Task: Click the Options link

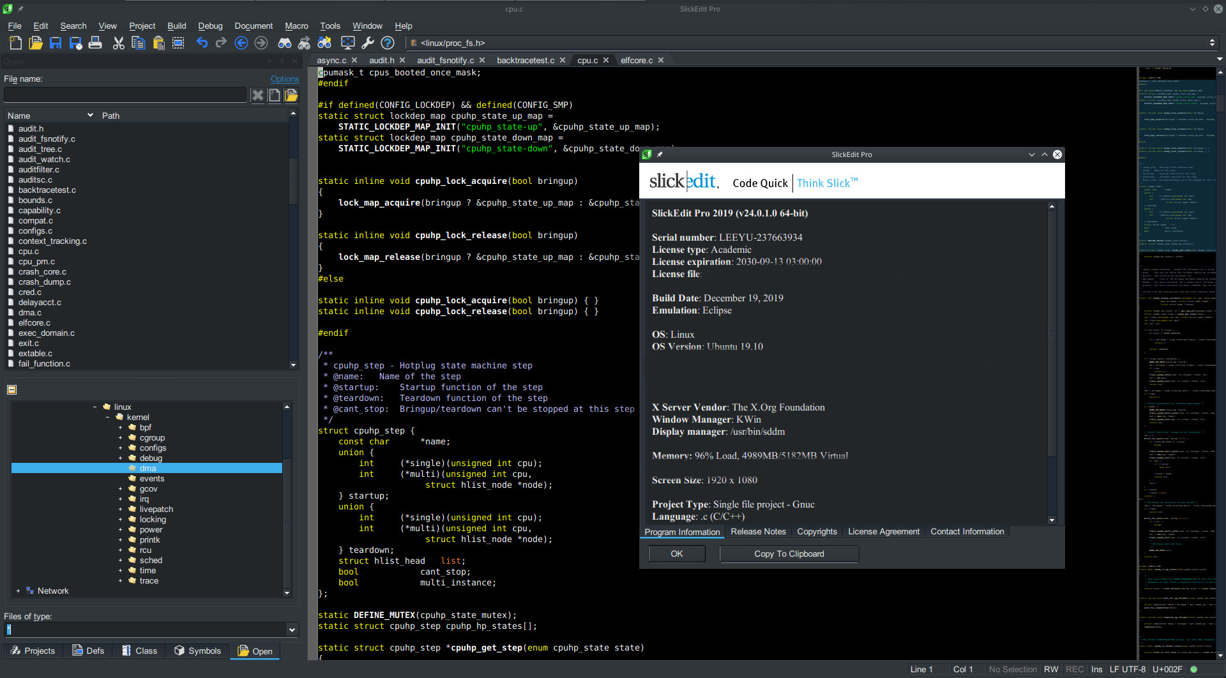Action: tap(285, 79)
